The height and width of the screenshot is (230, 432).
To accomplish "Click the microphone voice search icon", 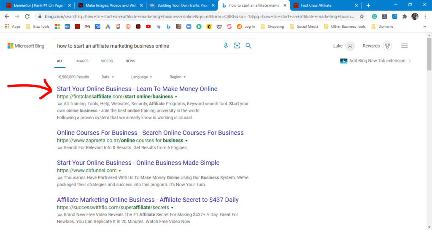I will coord(226,45).
